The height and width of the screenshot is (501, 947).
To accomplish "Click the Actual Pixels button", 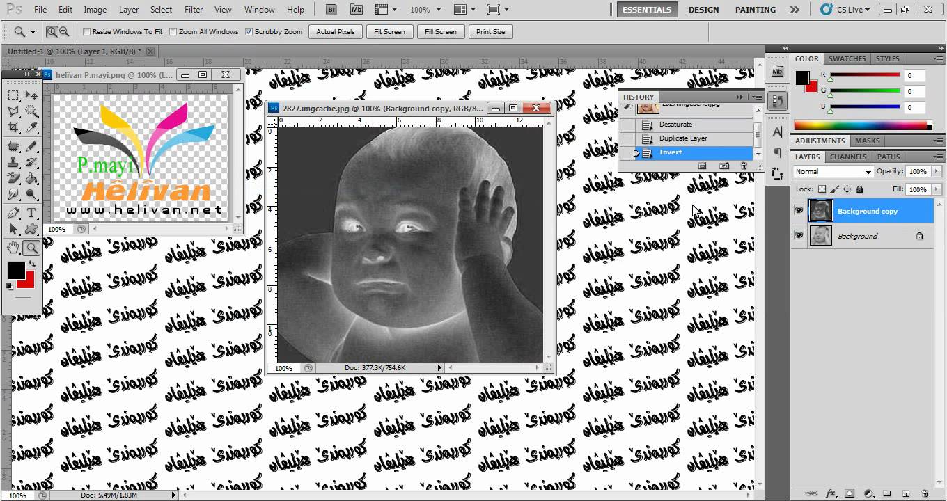I will 335,31.
